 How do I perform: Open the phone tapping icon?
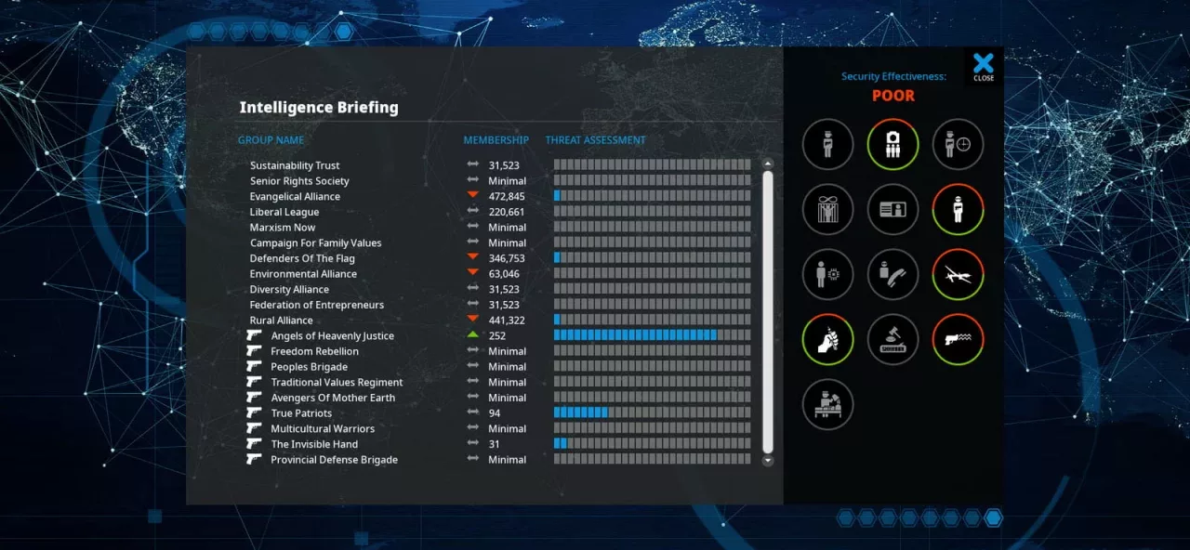[892, 274]
